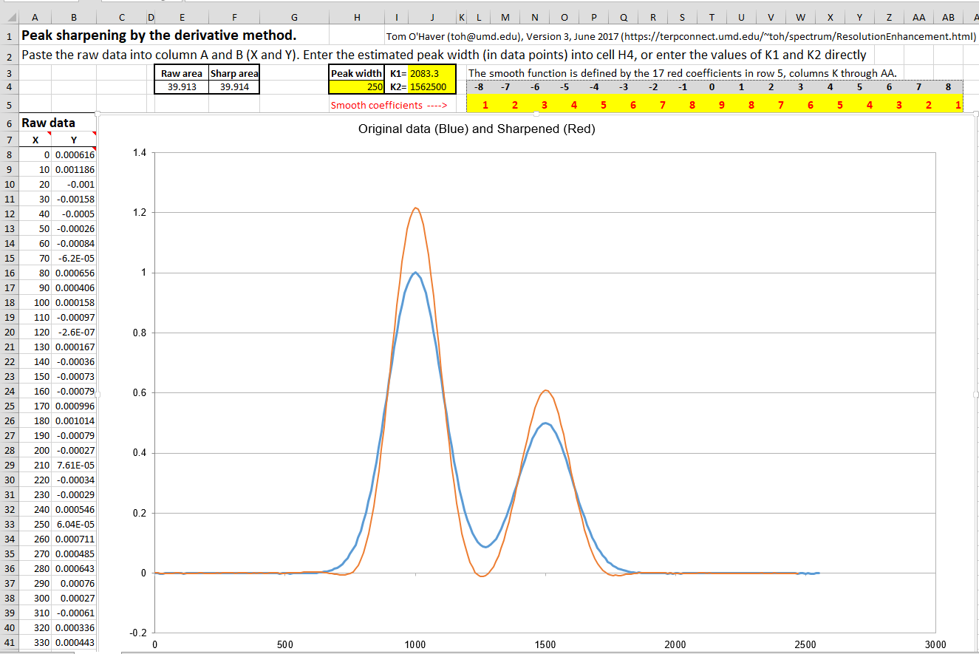Click the Sharp area value 39.914
Screen dimensions: 979x654
pos(234,86)
